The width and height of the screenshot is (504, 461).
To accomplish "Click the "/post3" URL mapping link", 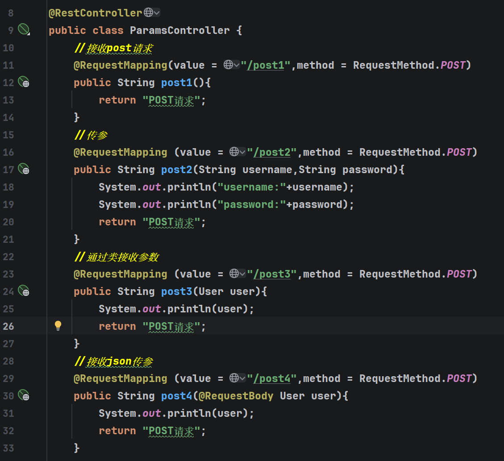I will click(272, 274).
